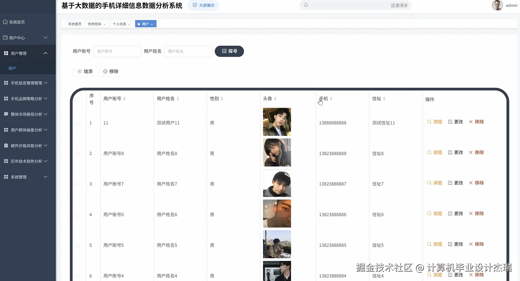Expand 手机品牌策略分析 menu chevron
Image resolution: width=520 pixels, height=281 pixels.
pos(46,99)
